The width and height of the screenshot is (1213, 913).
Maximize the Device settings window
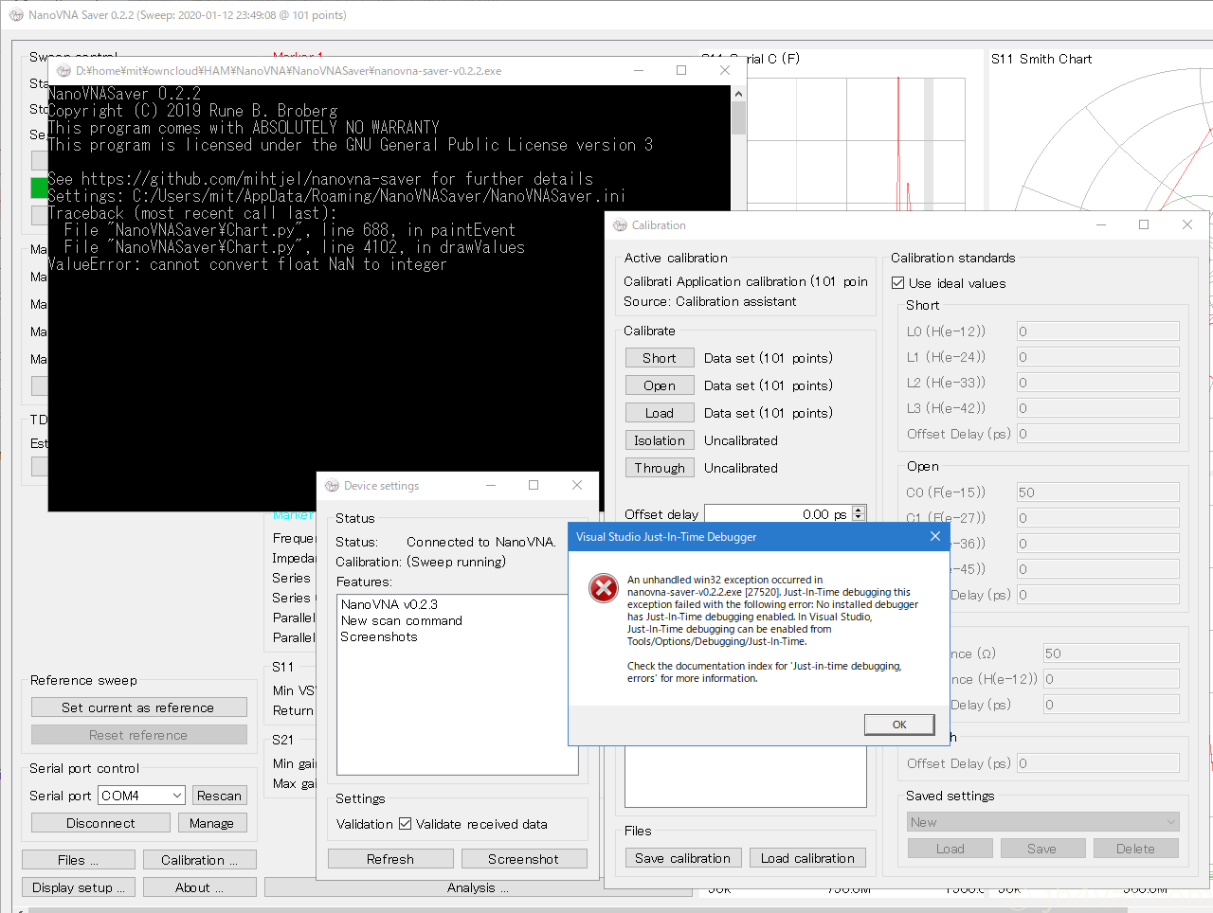pos(534,485)
